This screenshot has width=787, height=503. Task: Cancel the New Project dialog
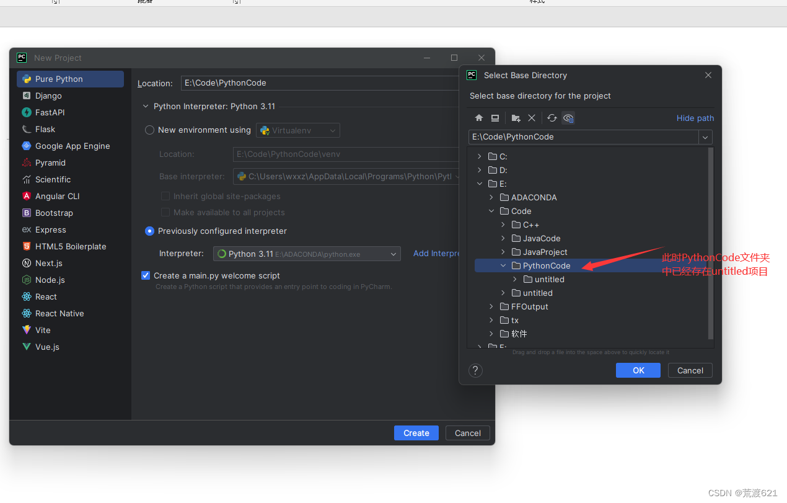[x=468, y=433]
